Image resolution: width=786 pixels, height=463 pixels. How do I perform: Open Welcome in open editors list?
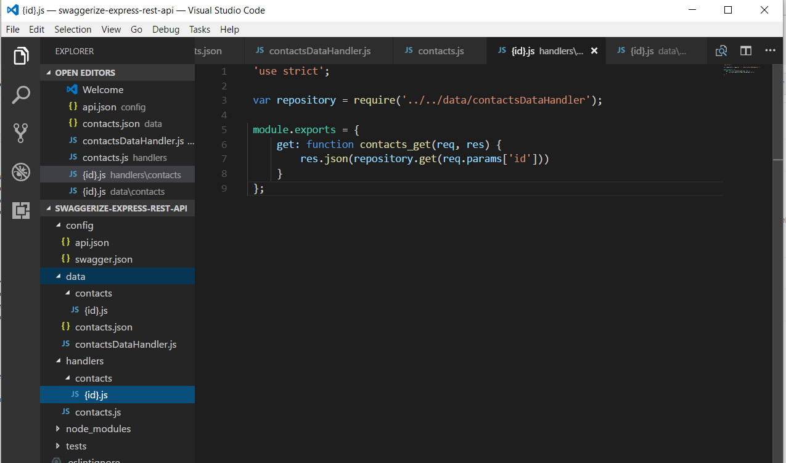click(117, 89)
